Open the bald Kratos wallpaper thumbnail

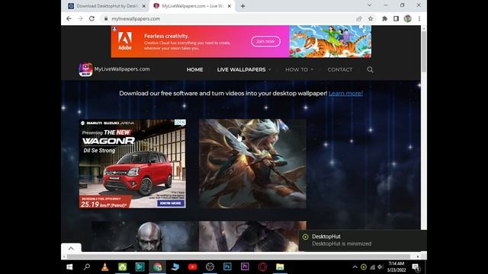[x=145, y=236]
